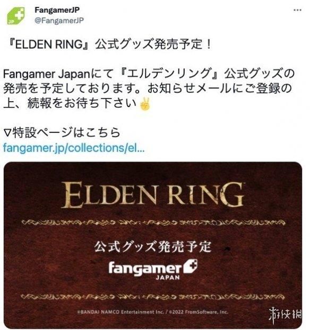Click the JP badge on the avatar

tap(11, 22)
